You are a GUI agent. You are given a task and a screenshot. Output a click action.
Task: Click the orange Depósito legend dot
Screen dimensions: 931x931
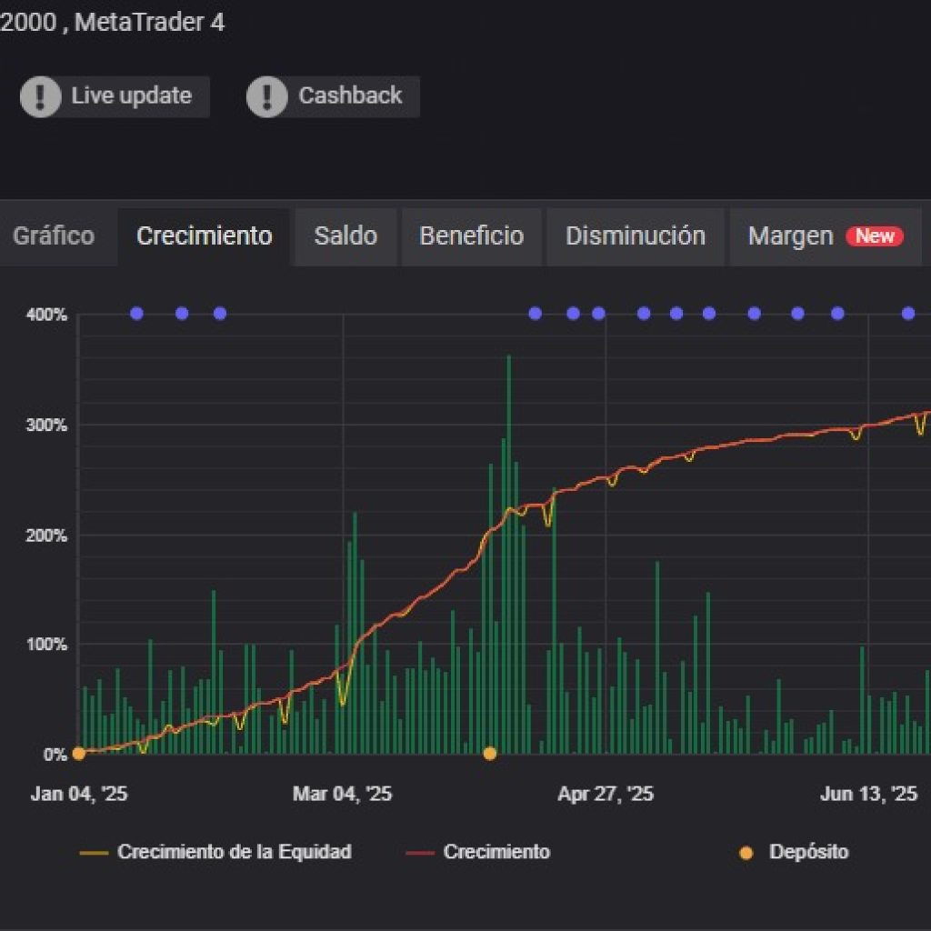tap(746, 853)
